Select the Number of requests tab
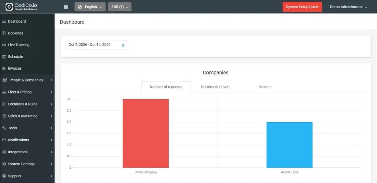The width and height of the screenshot is (377, 183). pos(166,87)
